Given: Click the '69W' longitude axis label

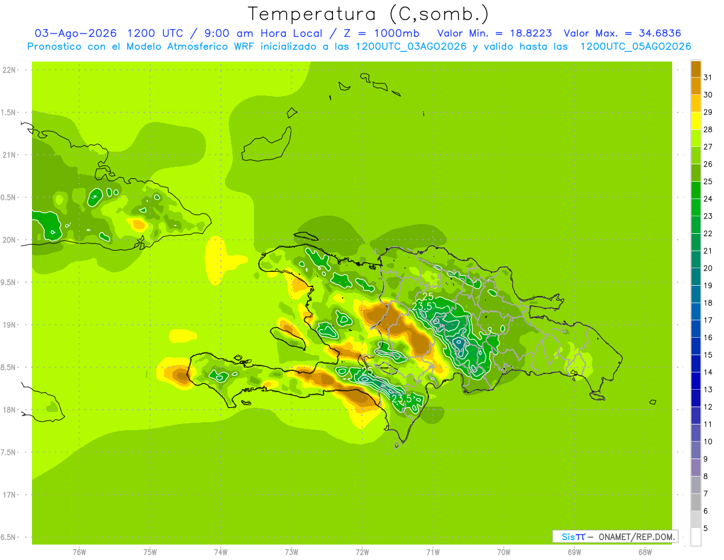Looking at the screenshot, I should tap(574, 552).
